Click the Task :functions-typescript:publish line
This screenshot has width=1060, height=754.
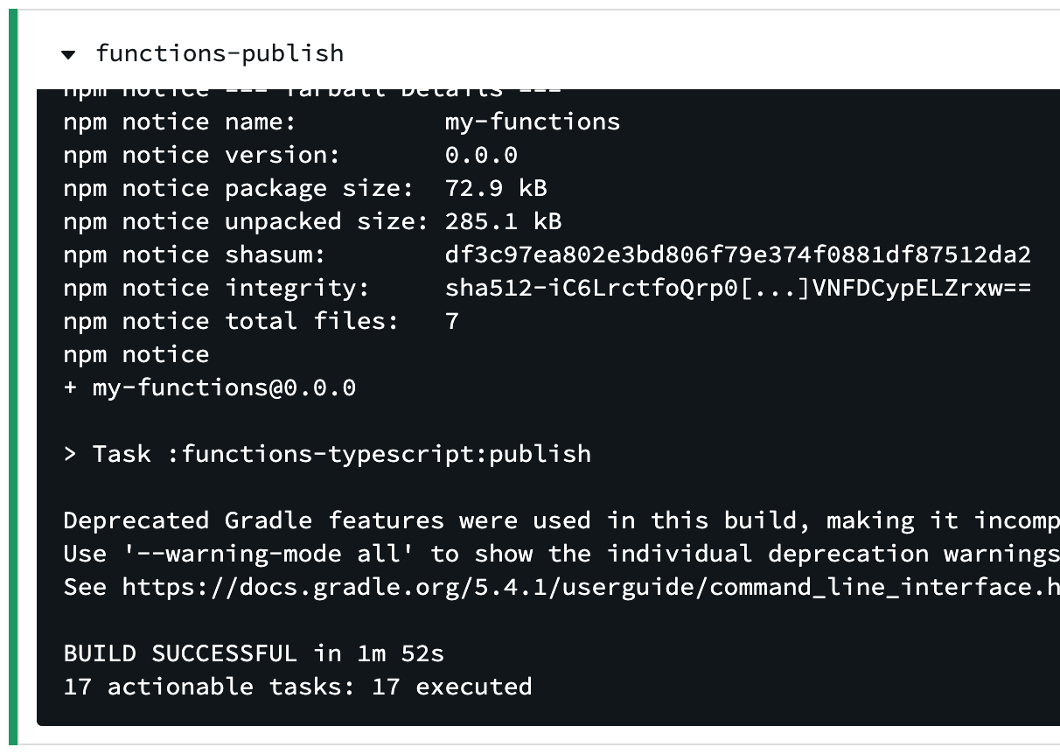pyautogui.click(x=327, y=454)
